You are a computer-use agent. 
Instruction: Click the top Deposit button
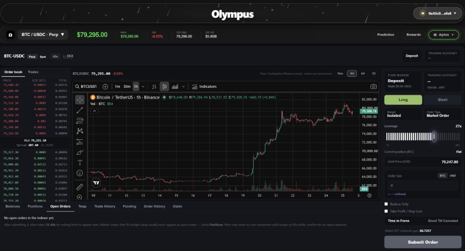coord(411,56)
